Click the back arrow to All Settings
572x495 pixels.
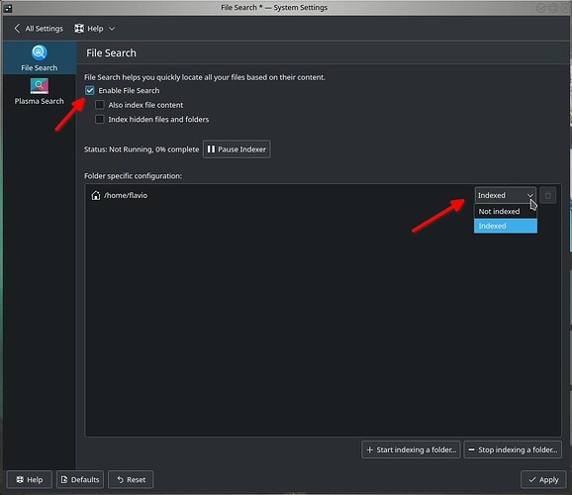coord(17,29)
